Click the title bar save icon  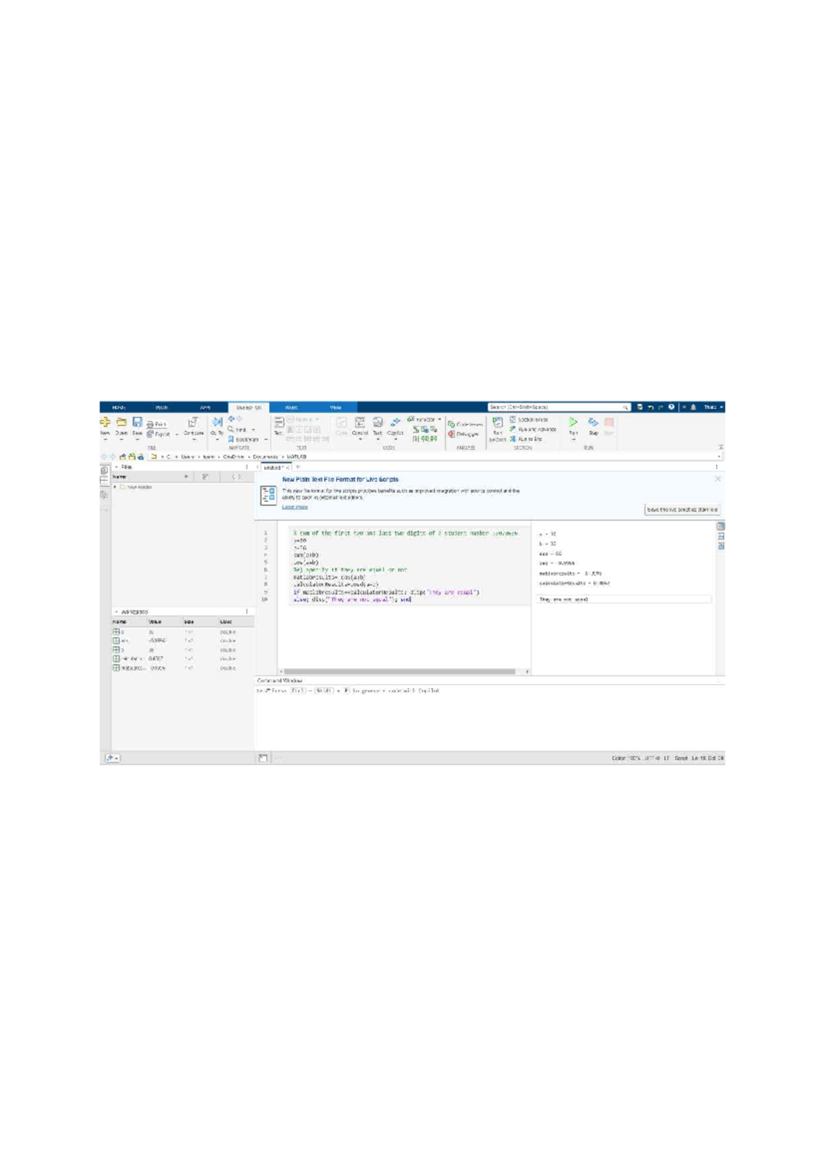click(x=639, y=407)
